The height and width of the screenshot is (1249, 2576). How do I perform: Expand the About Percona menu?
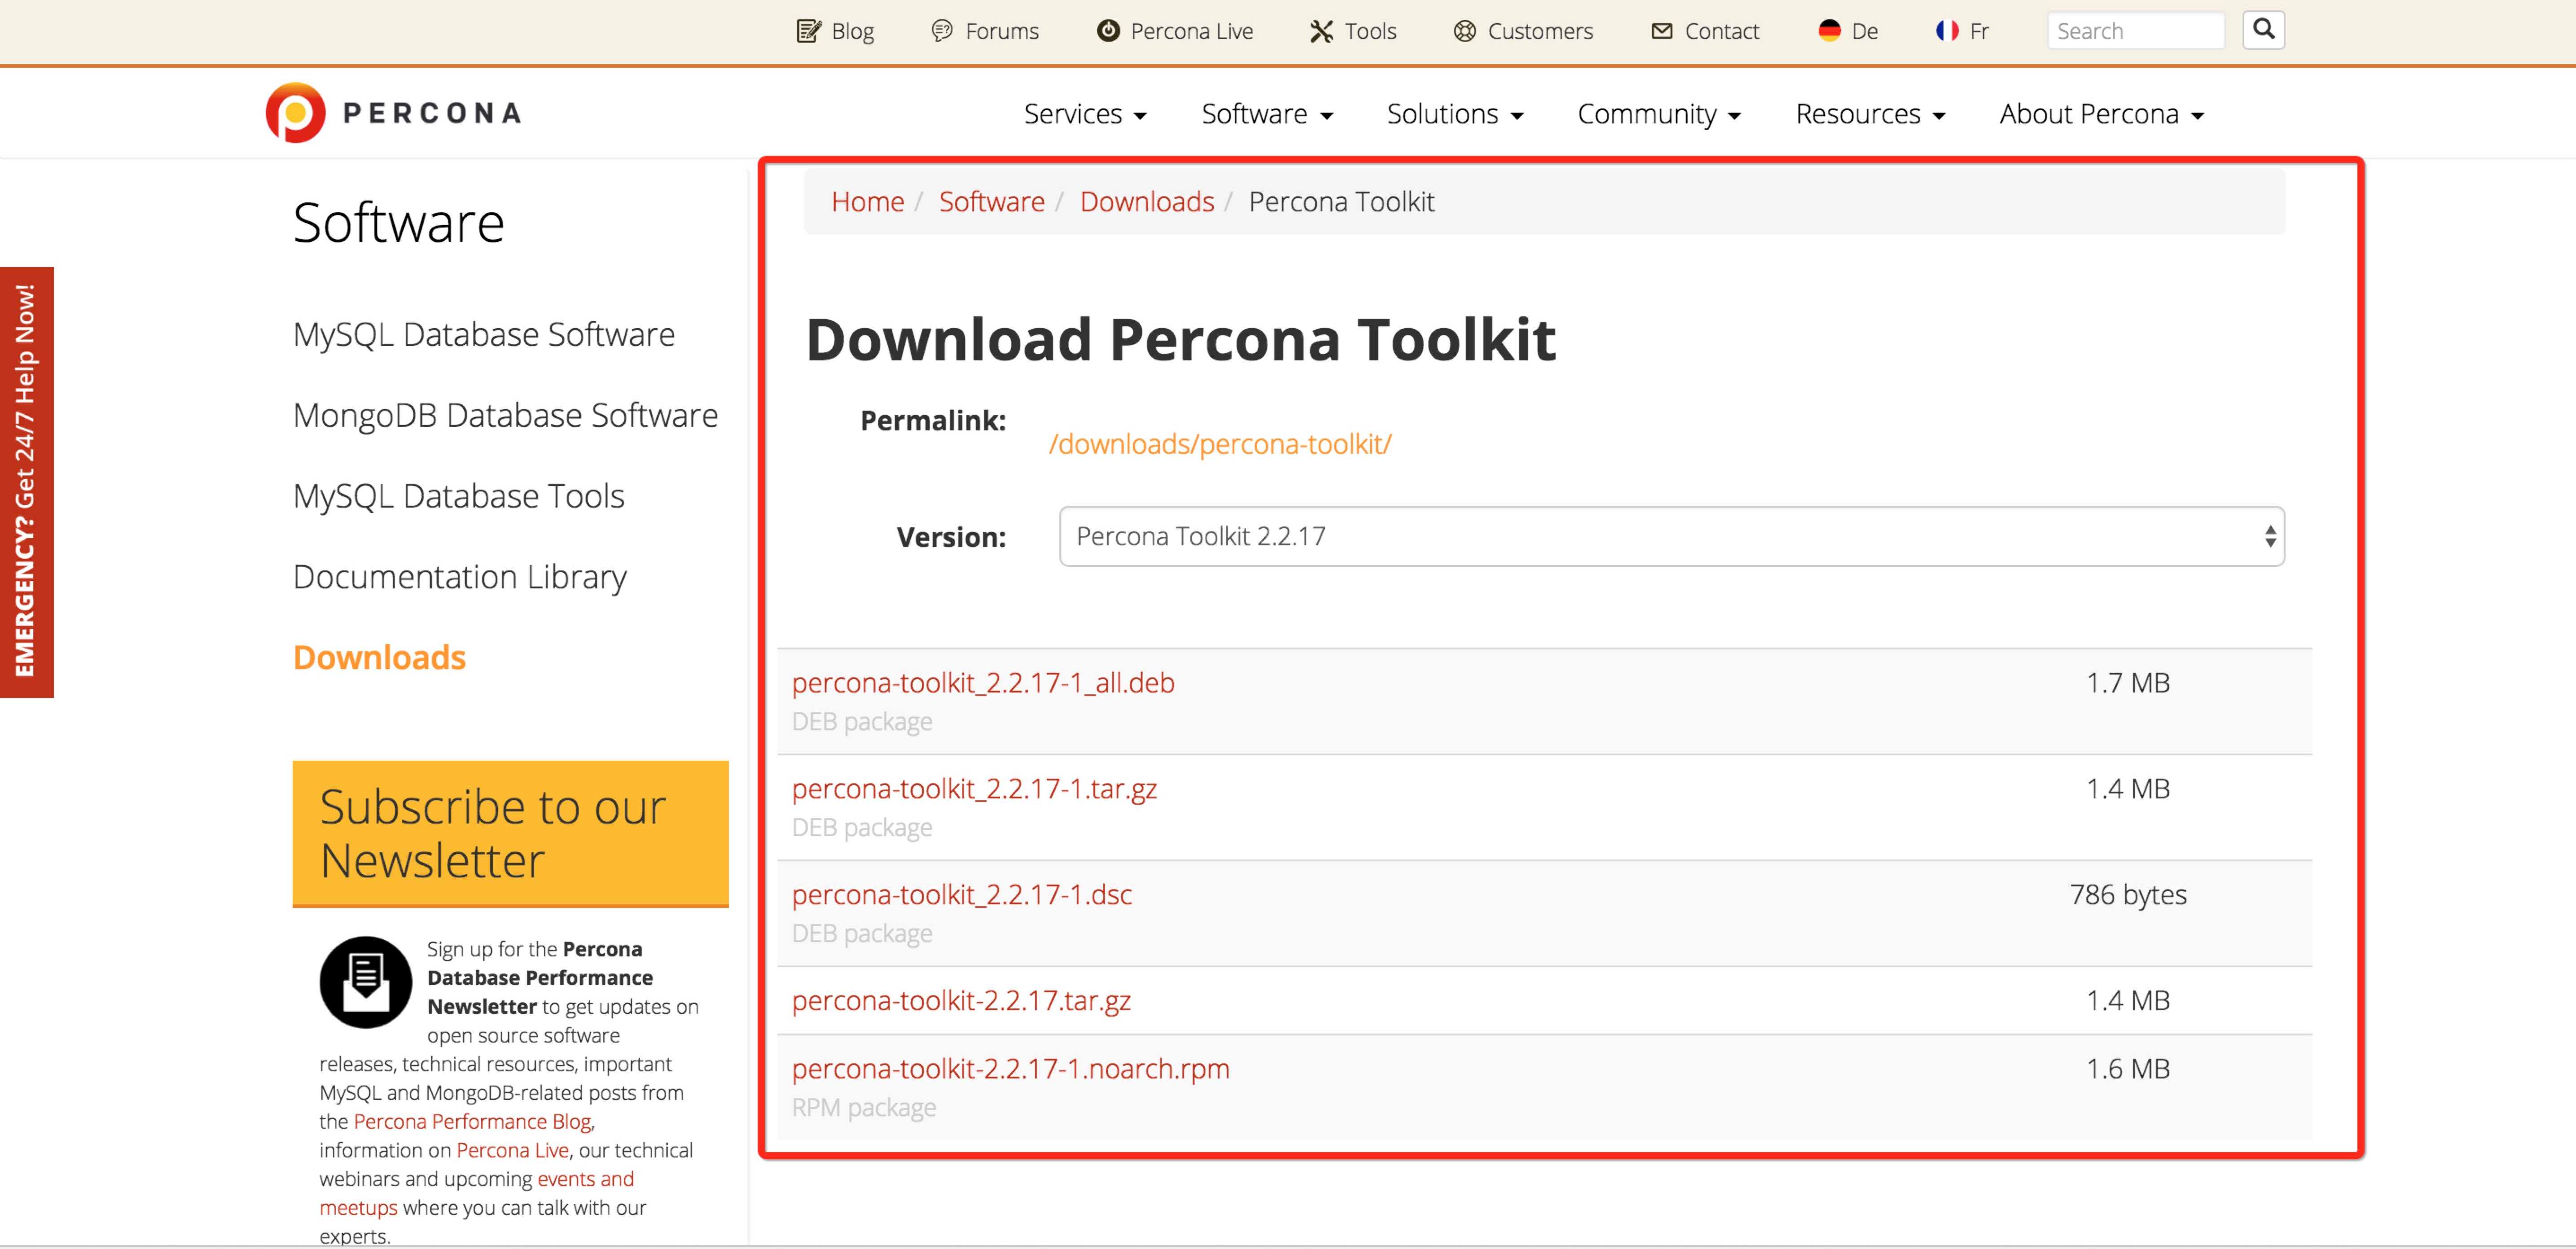point(2102,114)
